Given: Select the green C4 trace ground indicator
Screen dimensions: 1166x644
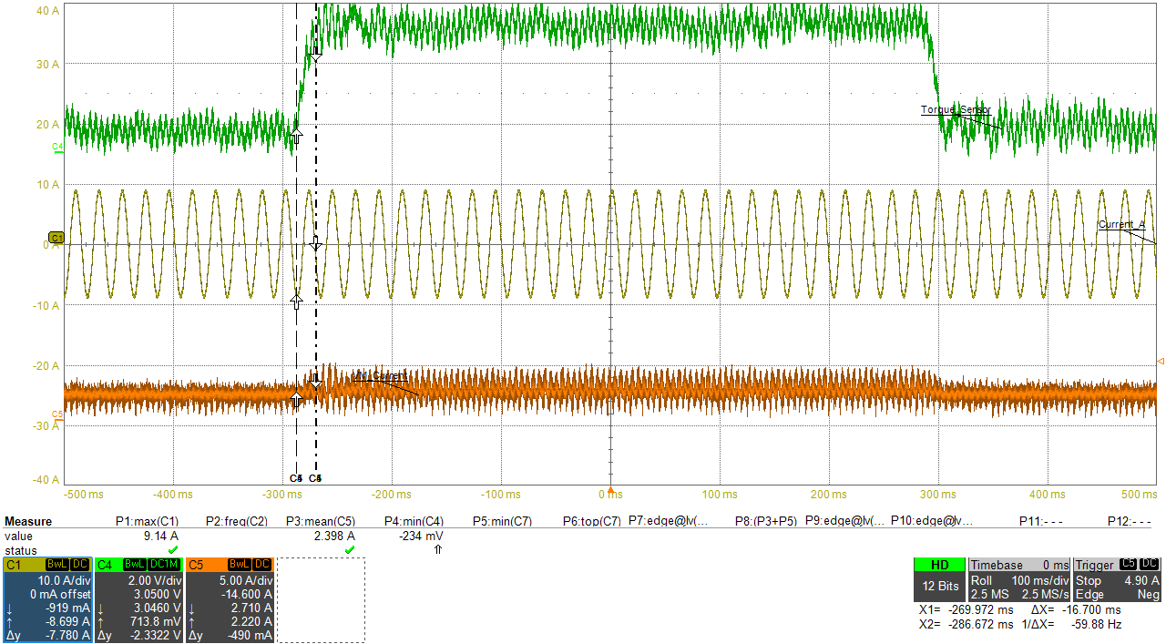Looking at the screenshot, I should point(57,147).
